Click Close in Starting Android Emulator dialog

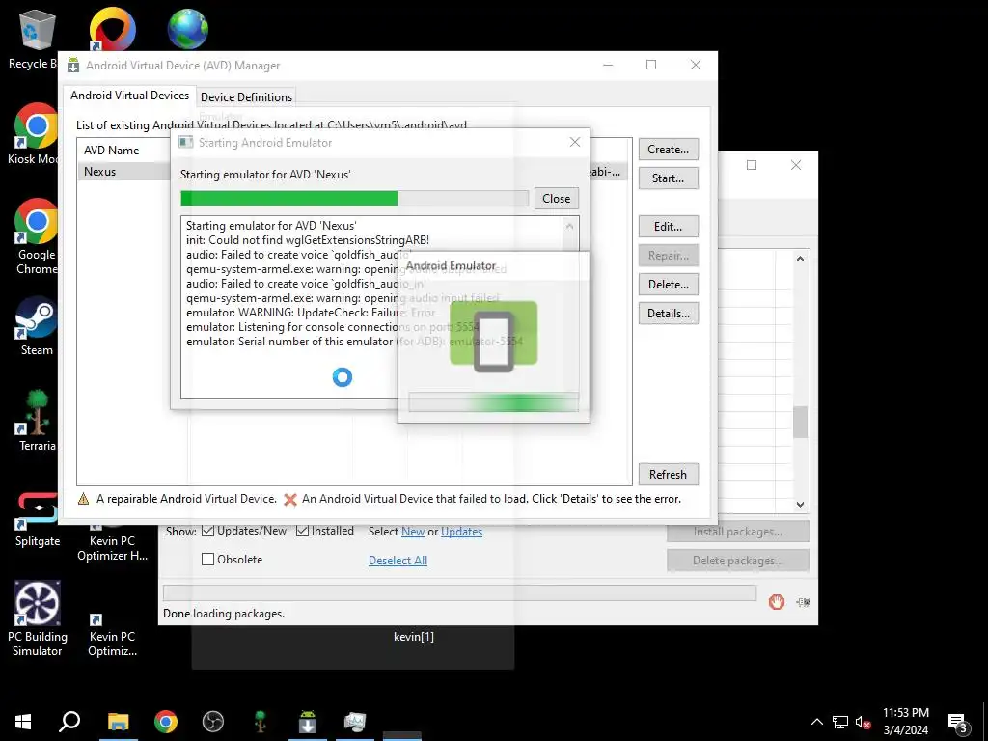coord(557,199)
